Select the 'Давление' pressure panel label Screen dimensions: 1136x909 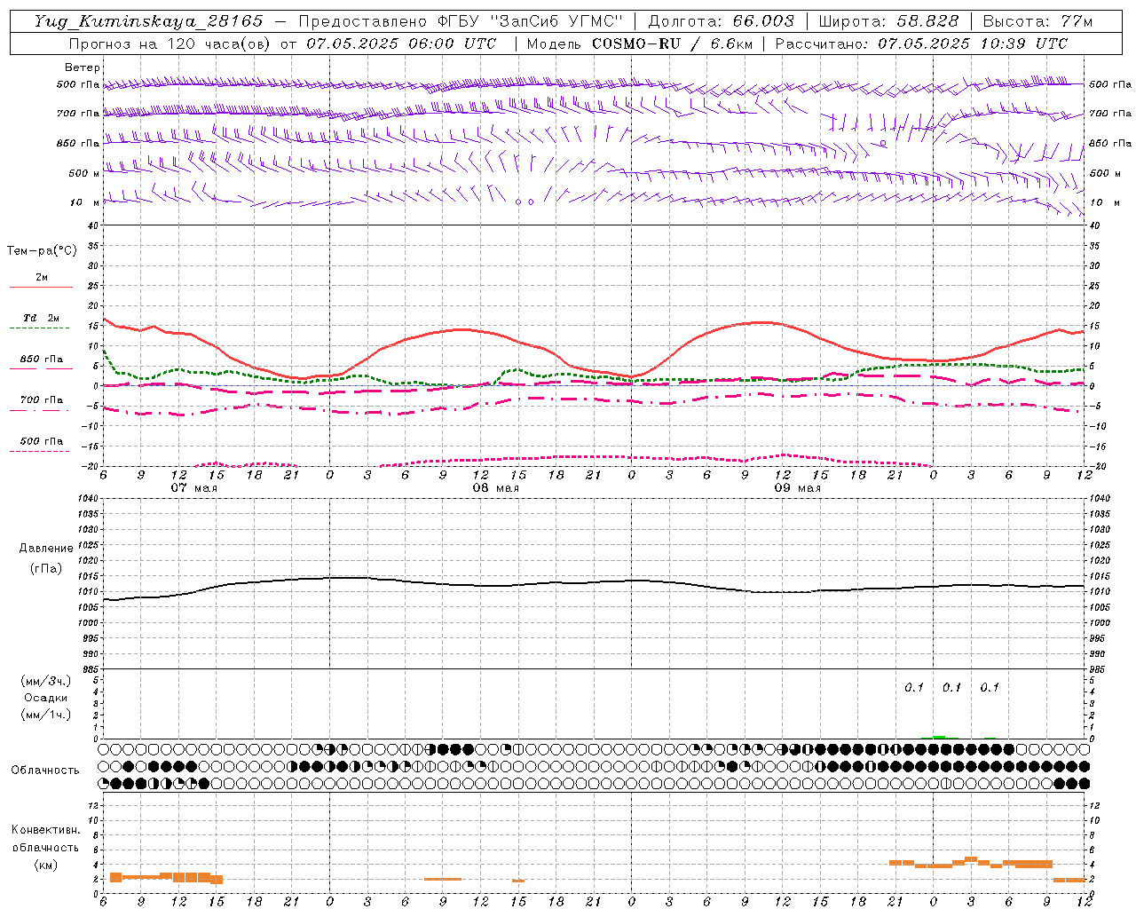coord(46,549)
